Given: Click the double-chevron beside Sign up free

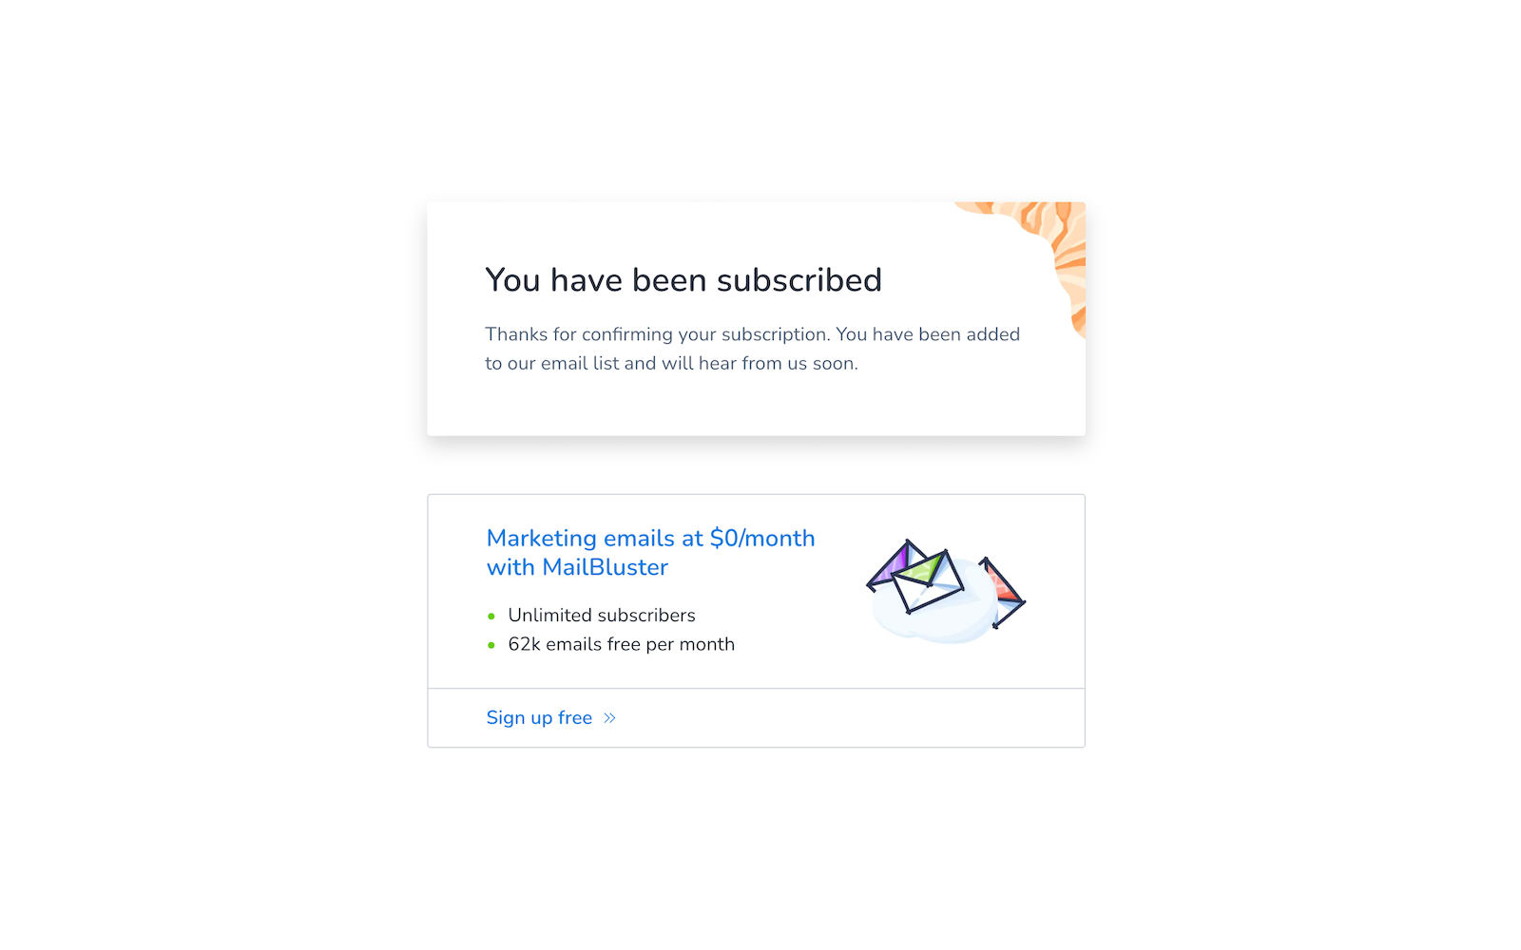Looking at the screenshot, I should [x=610, y=718].
